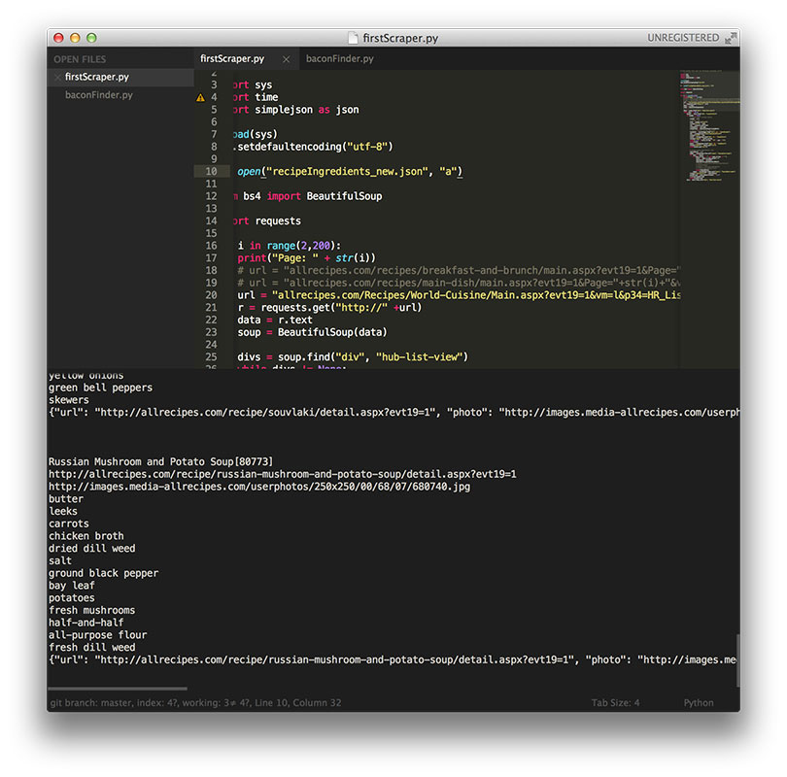Close the firstScraper.py tab
This screenshot has height=777, width=787.
[x=286, y=59]
